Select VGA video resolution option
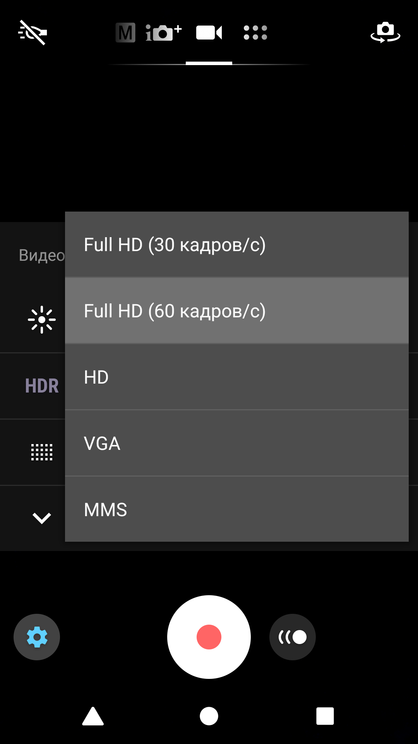This screenshot has width=418, height=744. (236, 444)
